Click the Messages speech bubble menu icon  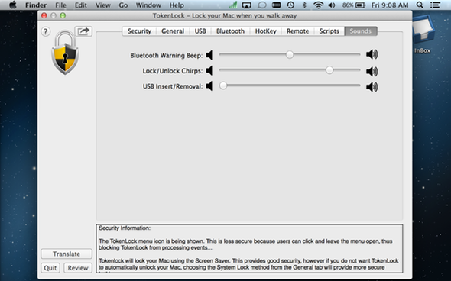pyautogui.click(x=261, y=5)
